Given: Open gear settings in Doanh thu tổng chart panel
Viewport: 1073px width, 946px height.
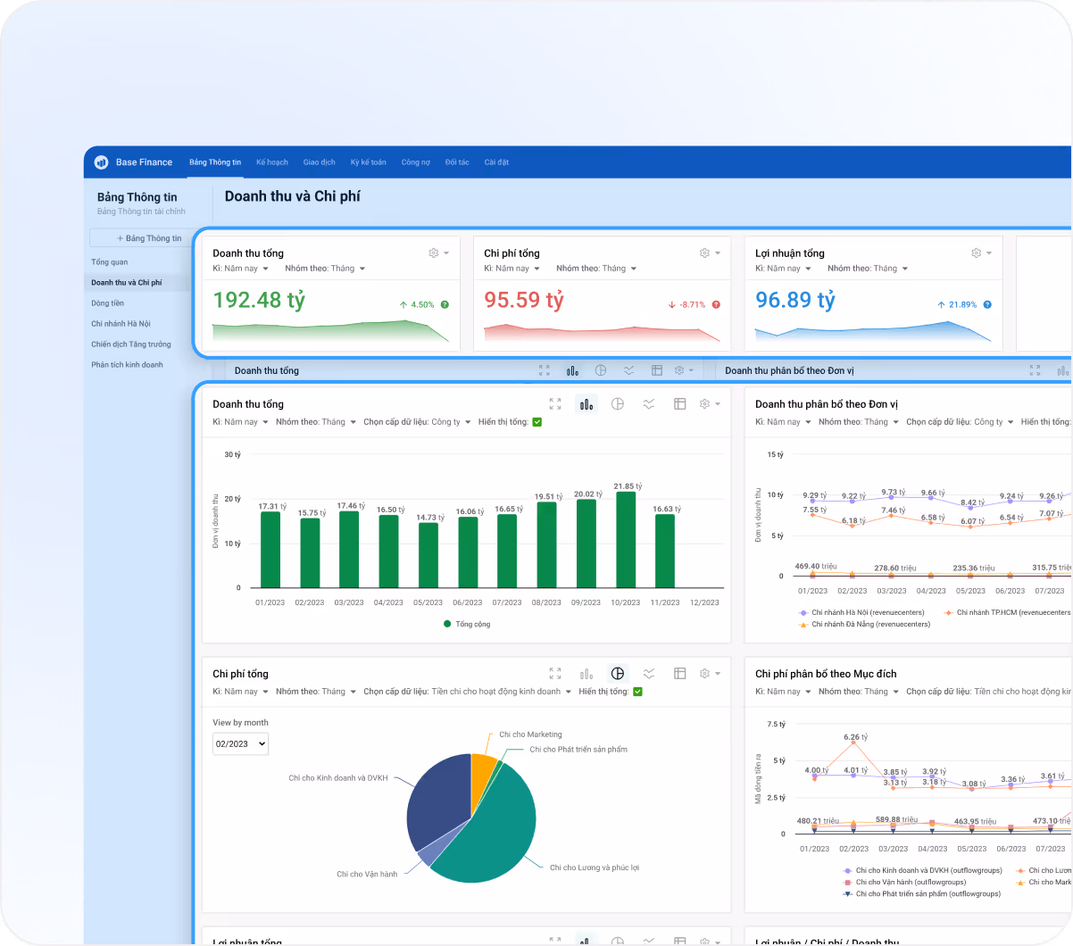Looking at the screenshot, I should click(704, 404).
